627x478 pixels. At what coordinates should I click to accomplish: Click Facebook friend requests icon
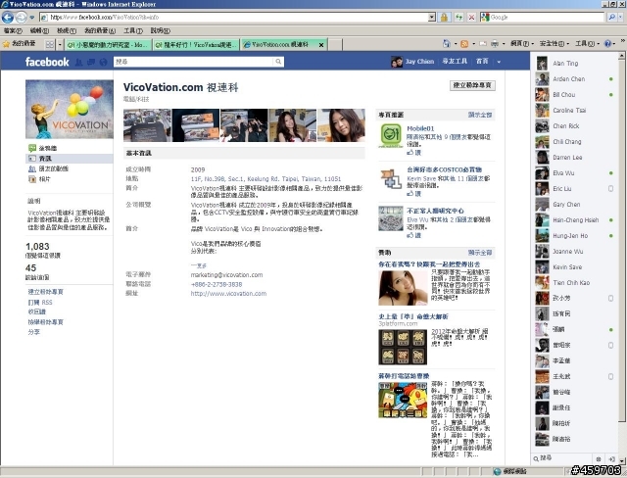pyautogui.click(x=78, y=62)
